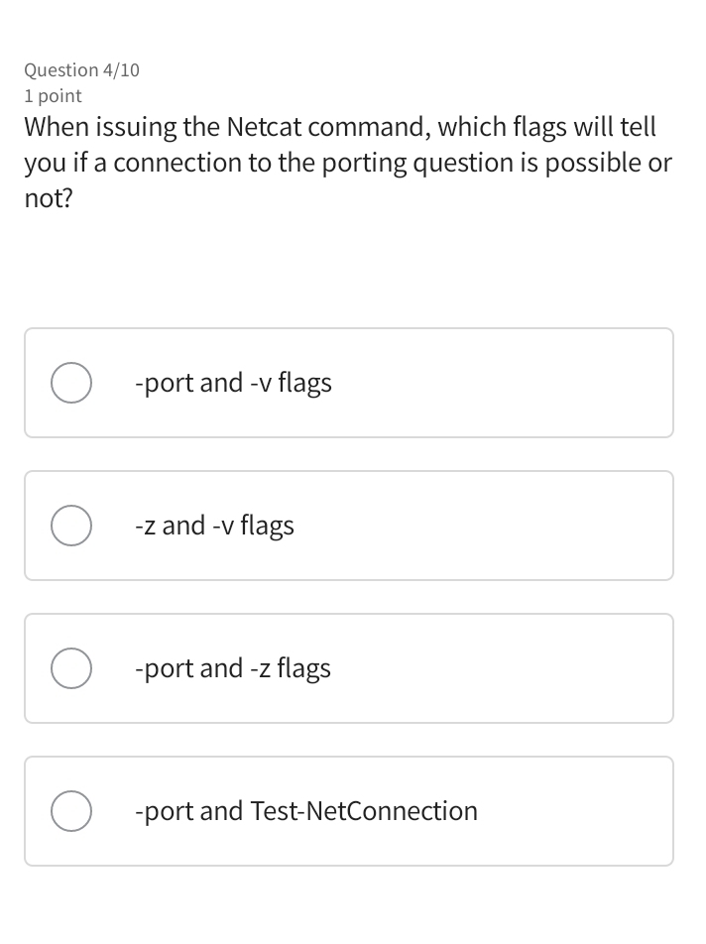
Task: Click the word "Test-NetConnection" in last option
Action: 364,811
